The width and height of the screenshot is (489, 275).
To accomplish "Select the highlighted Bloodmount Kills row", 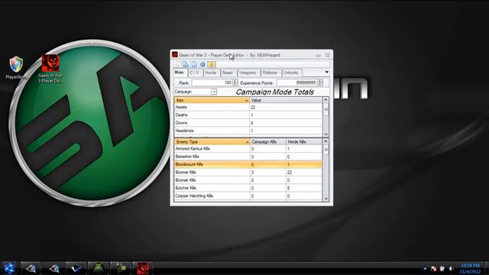I will [x=248, y=164].
